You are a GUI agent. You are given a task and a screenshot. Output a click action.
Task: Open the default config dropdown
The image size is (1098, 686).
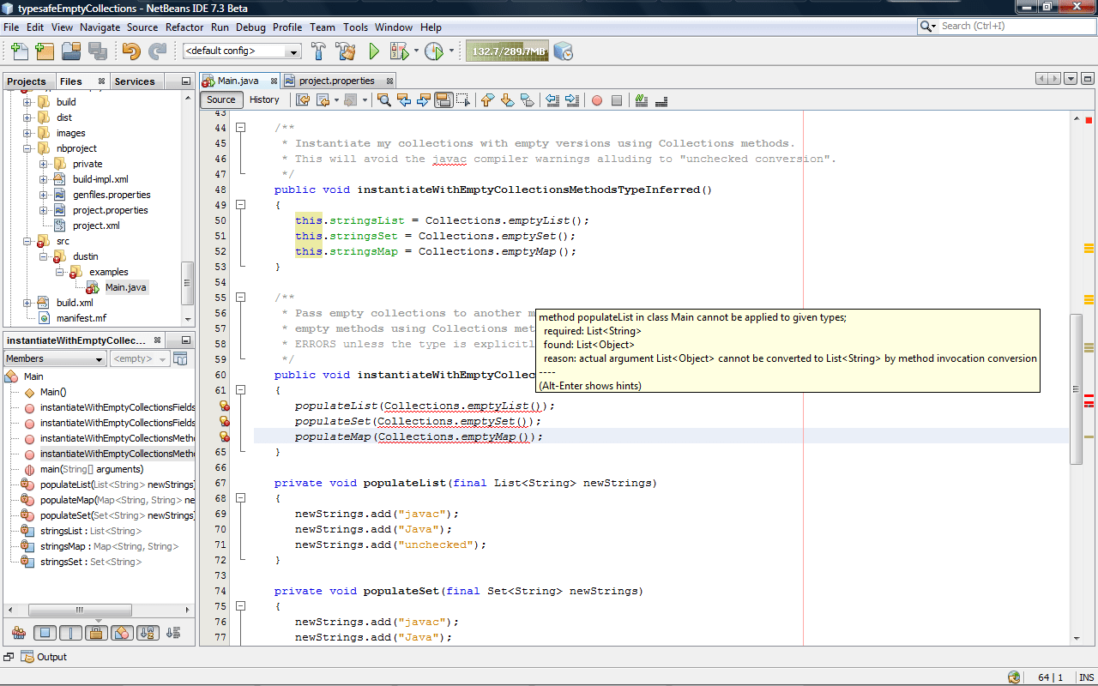242,51
